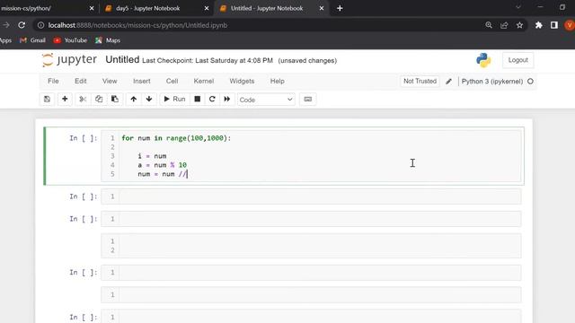
Task: Click the Last Checkpoint status text
Action: 208,60
